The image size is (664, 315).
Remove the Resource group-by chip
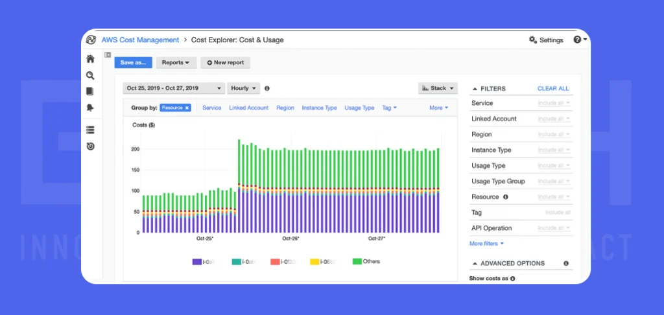tap(187, 108)
